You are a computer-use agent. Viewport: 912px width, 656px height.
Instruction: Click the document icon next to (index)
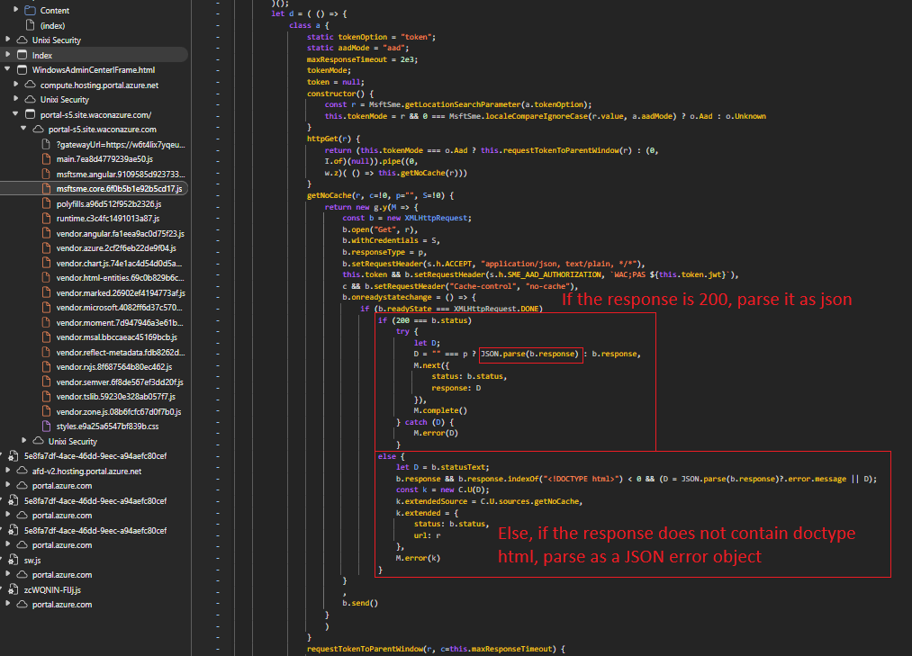pos(30,25)
